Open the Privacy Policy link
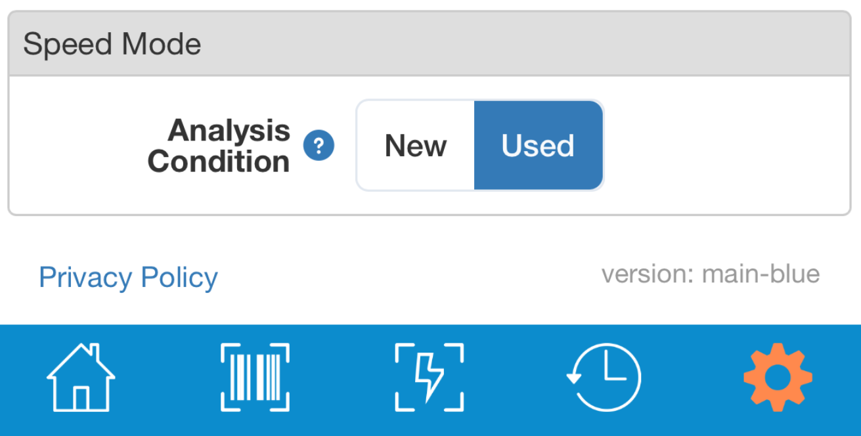Image resolution: width=861 pixels, height=436 pixels. tap(128, 278)
